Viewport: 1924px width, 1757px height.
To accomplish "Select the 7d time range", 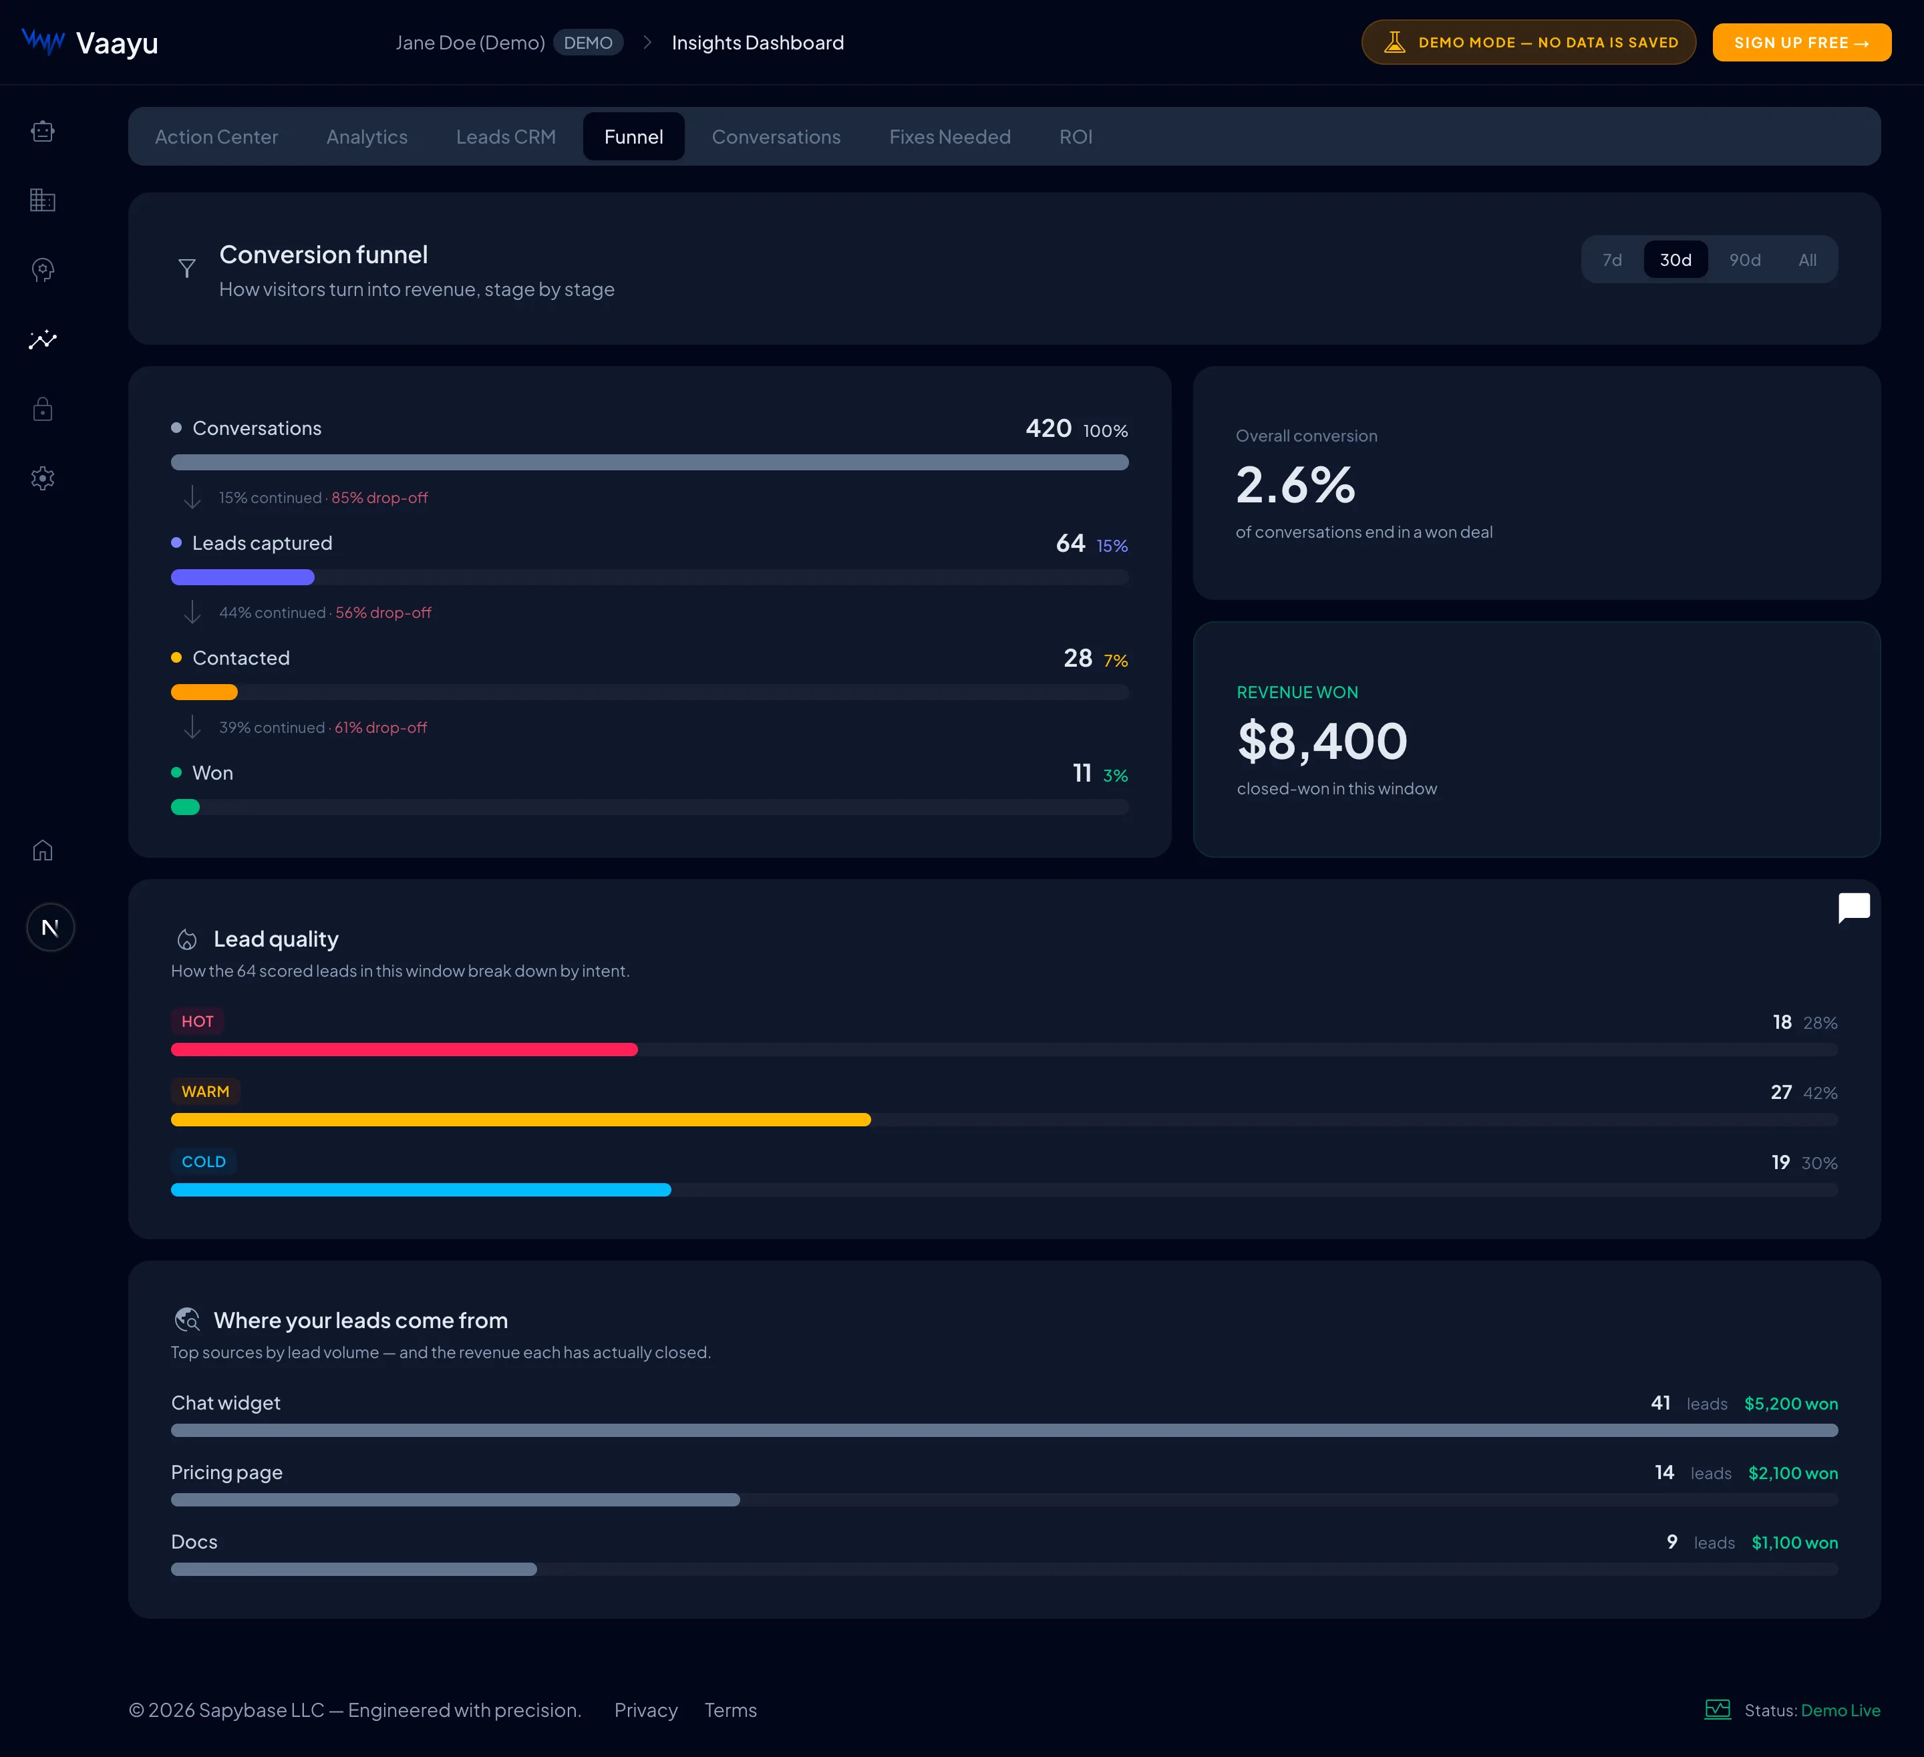I will point(1612,260).
